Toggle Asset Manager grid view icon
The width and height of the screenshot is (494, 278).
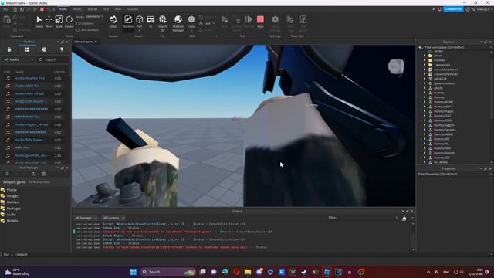pyautogui.click(x=43, y=174)
